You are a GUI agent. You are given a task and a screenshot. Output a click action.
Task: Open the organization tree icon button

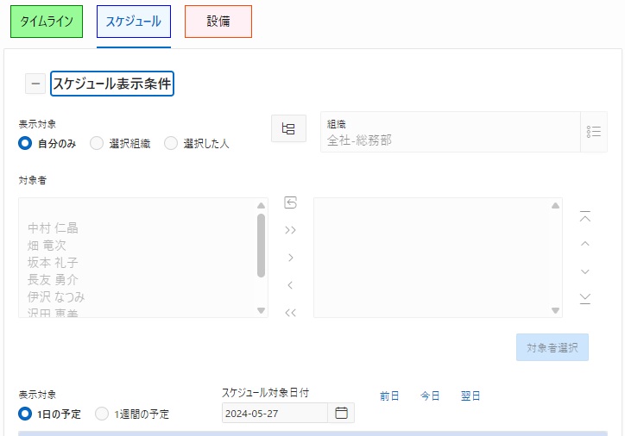coord(288,128)
